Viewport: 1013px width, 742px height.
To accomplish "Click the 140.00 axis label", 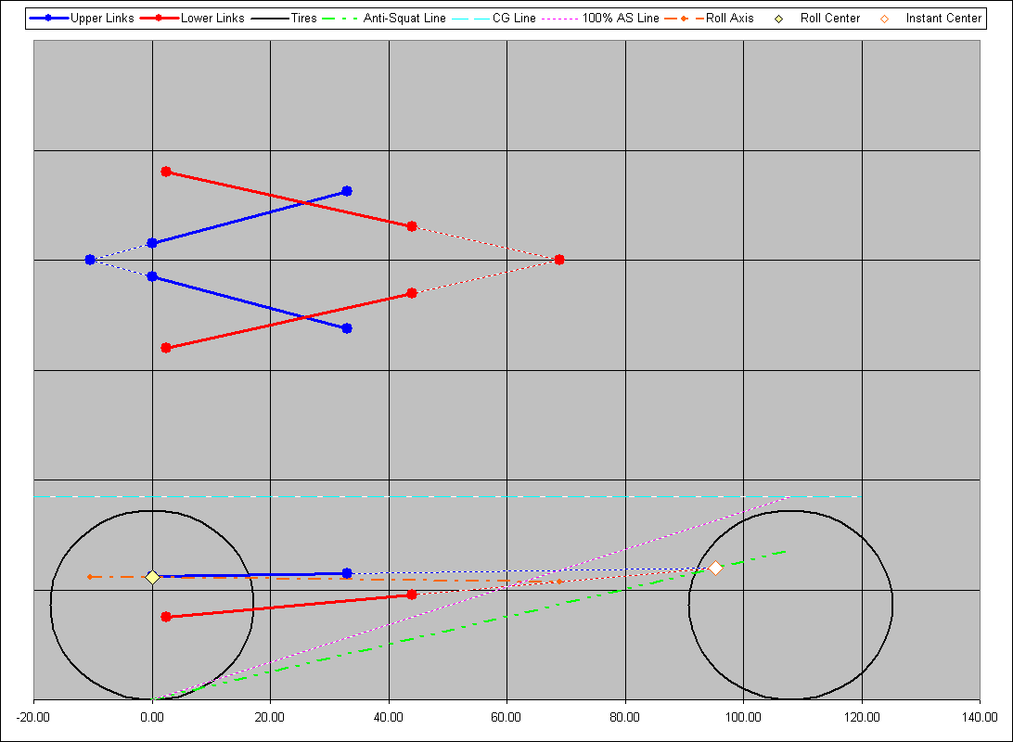I will [x=980, y=718].
